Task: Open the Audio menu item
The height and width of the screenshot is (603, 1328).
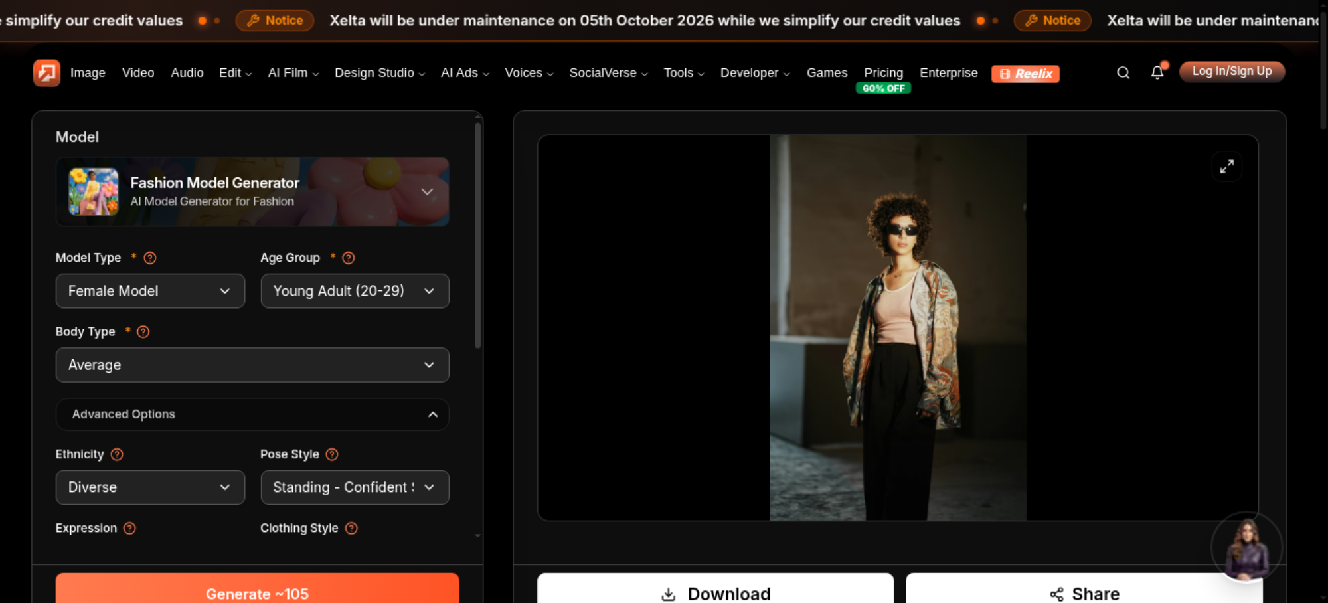Action: [x=187, y=73]
